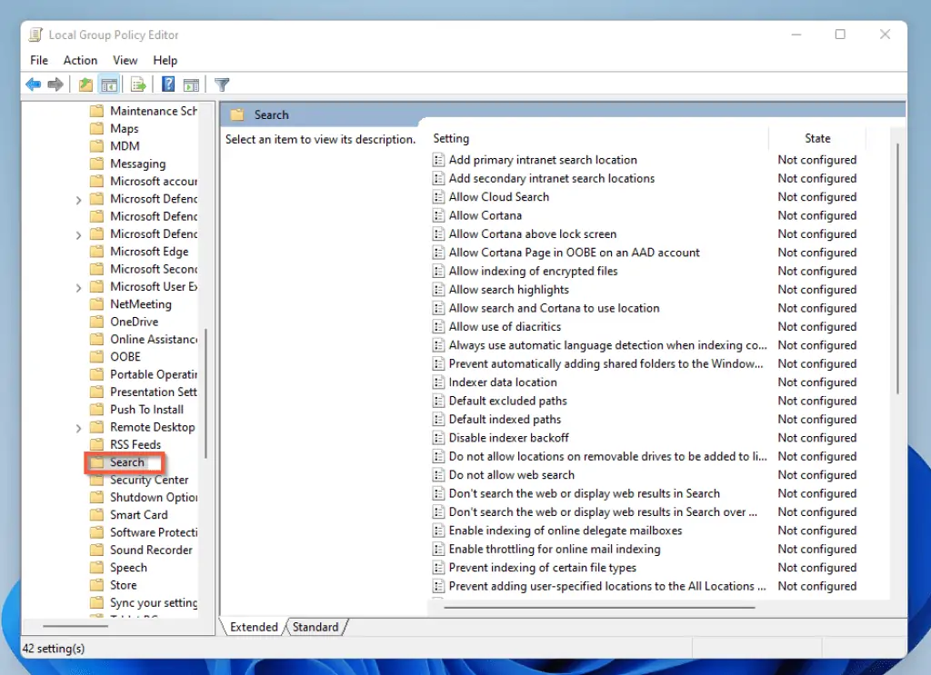The height and width of the screenshot is (675, 931).
Task: Open Help via blue question mark icon
Action: pyautogui.click(x=168, y=84)
